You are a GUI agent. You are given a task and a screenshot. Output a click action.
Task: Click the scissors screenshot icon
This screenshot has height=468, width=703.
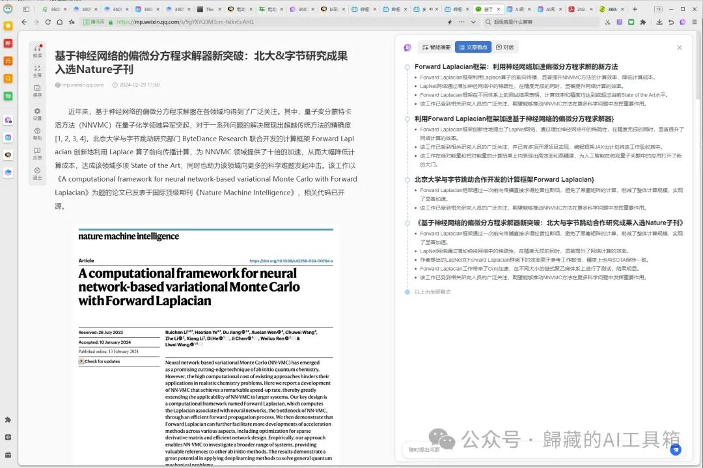(607, 22)
